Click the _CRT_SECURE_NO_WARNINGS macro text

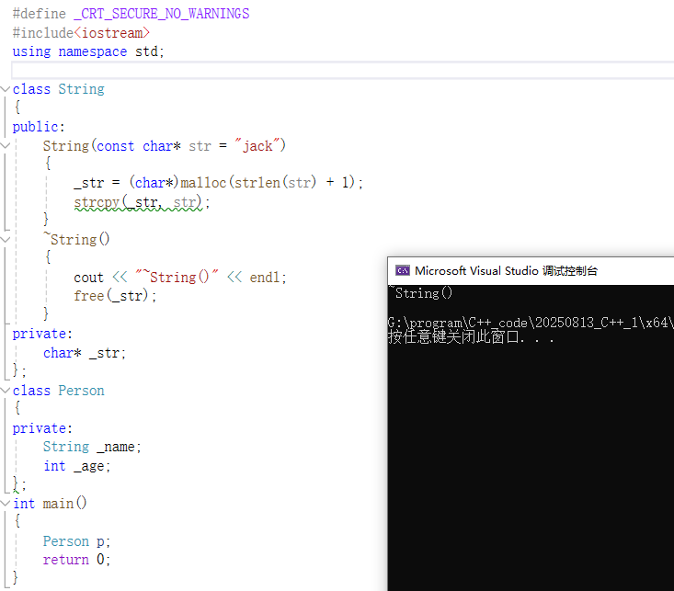pyautogui.click(x=161, y=14)
